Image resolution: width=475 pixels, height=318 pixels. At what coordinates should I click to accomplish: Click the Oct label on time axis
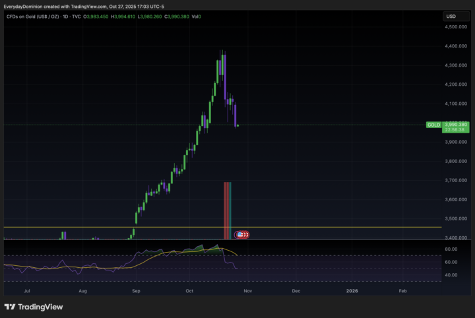tap(189, 291)
